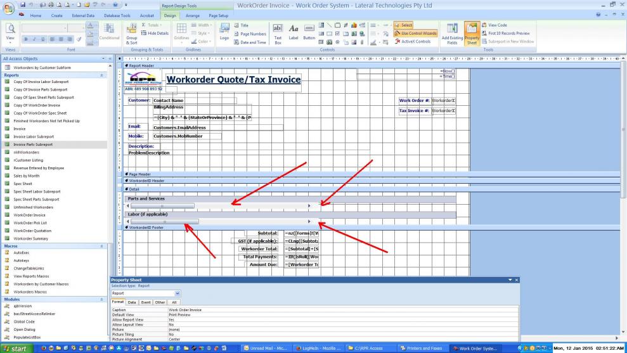Viewport: 627px width, 353px height.
Task: Toggle the Select tool
Action: click(x=403, y=25)
